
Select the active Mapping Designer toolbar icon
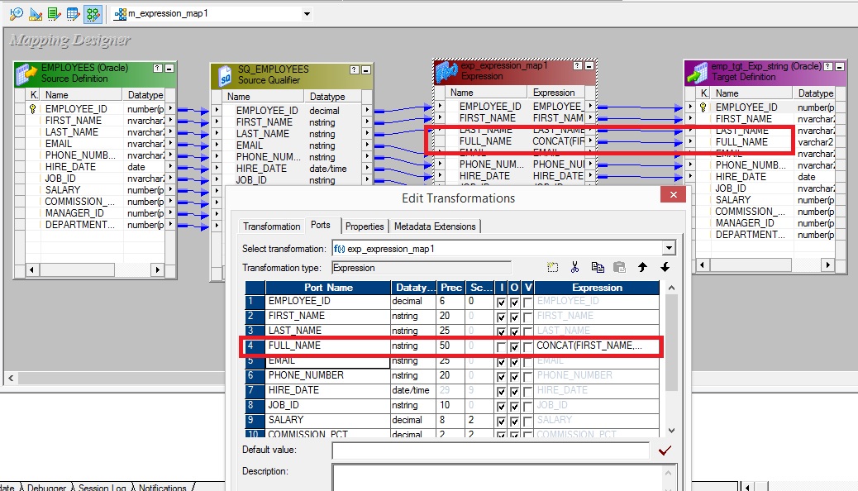[93, 14]
